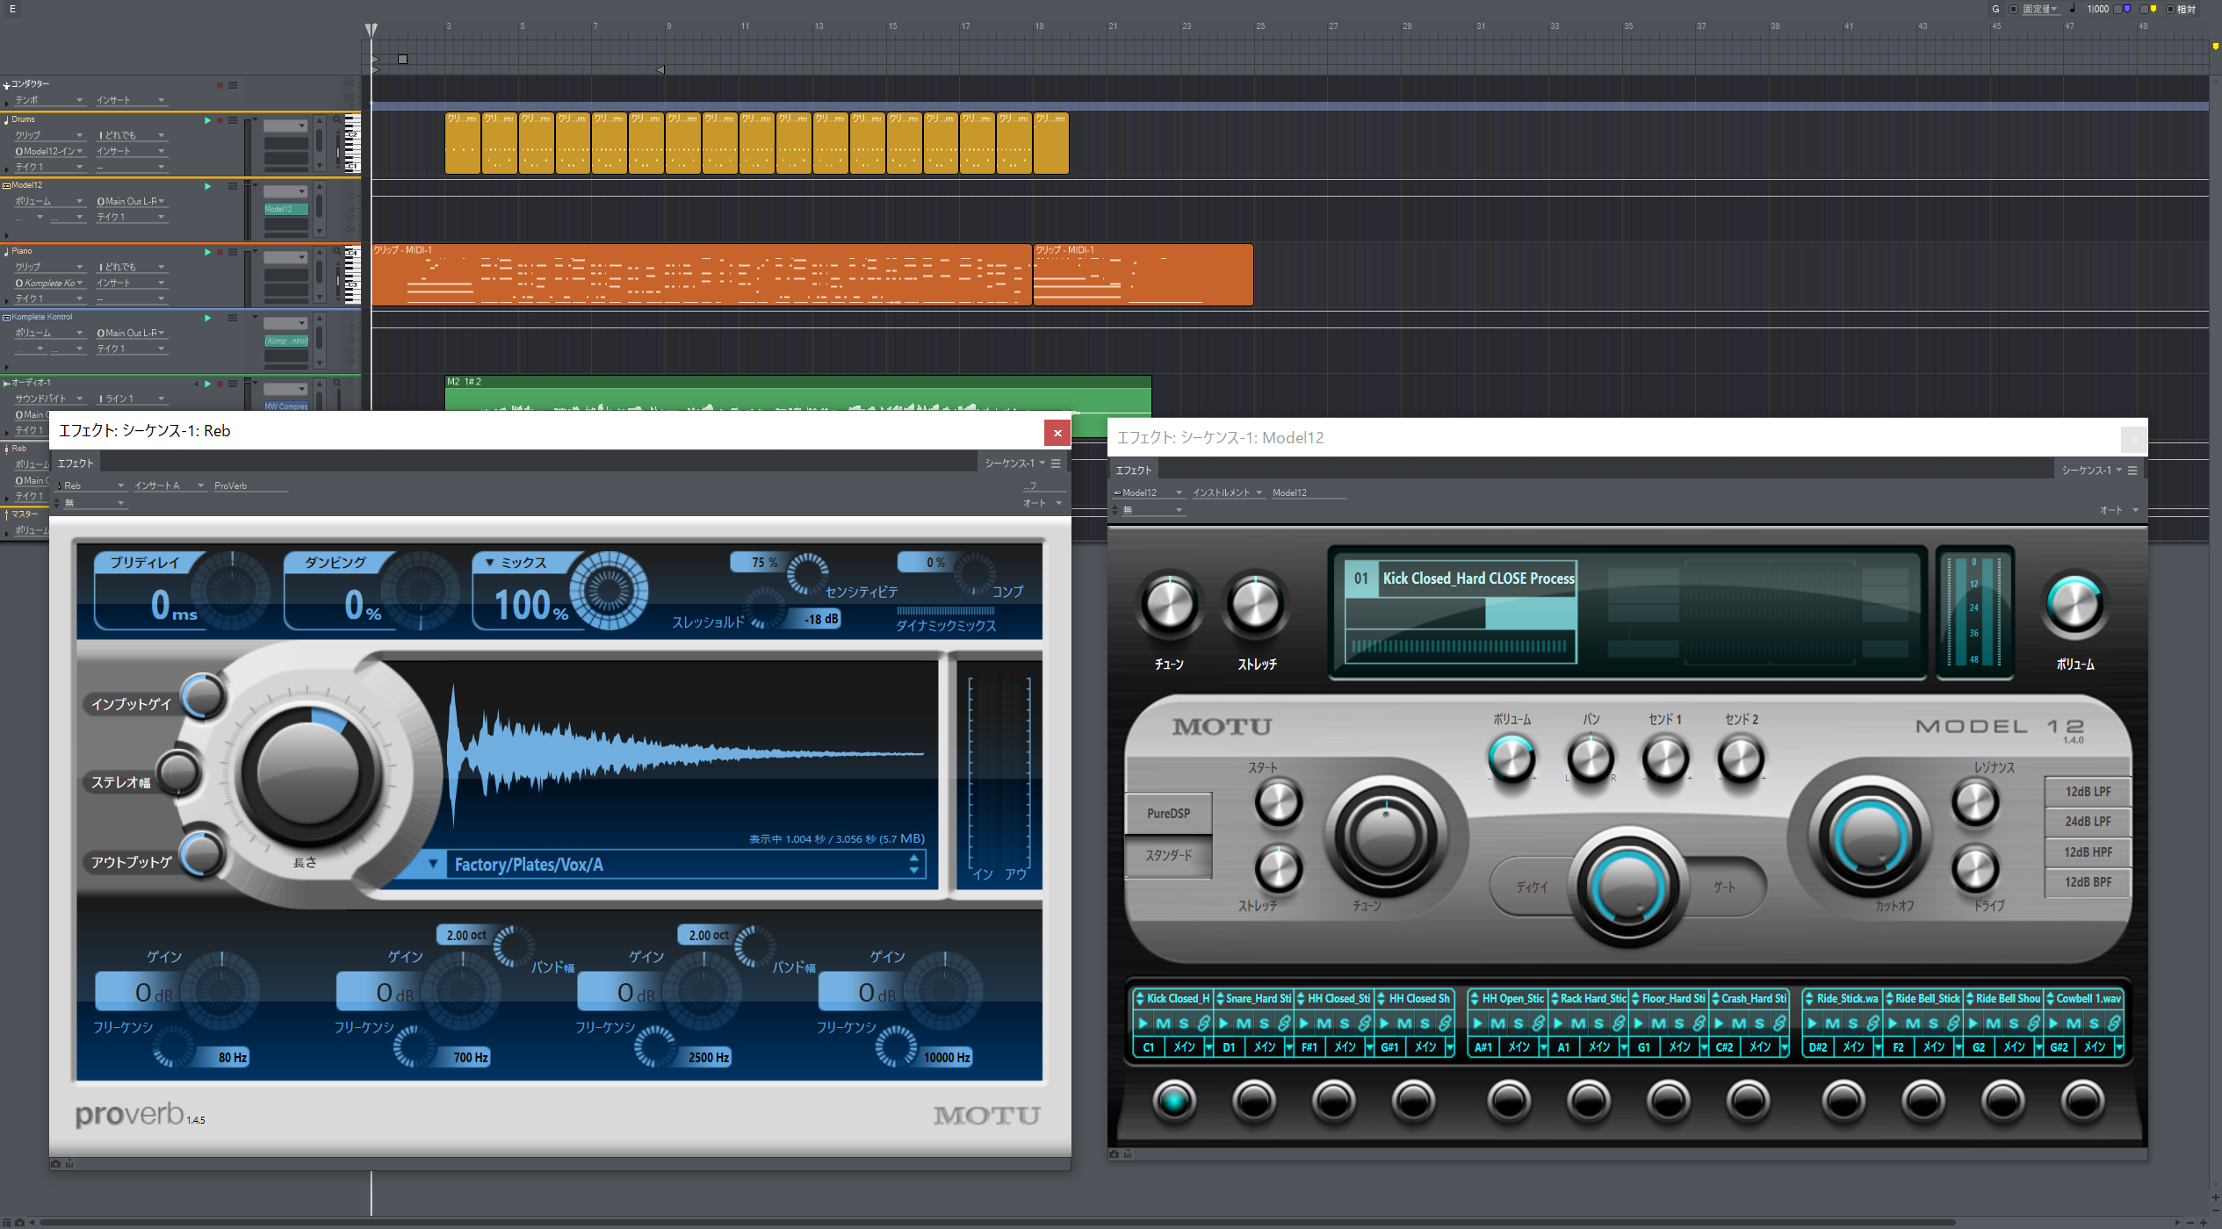Viewport: 2222px width, 1229px height.
Task: Open the G#2 pad メイン output dropdown
Action: 2118,1047
